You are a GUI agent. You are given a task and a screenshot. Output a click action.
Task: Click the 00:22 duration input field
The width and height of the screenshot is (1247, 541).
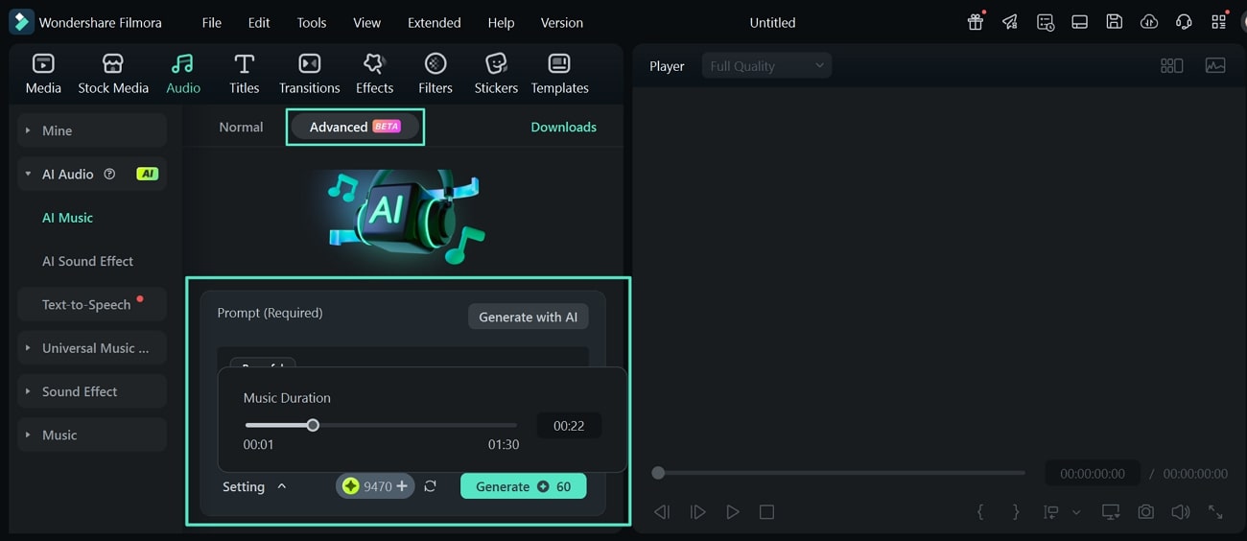point(569,426)
